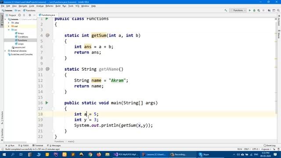Collapse the Lessons project root node
Screen dimensions: 281x158
(x=5, y=19)
